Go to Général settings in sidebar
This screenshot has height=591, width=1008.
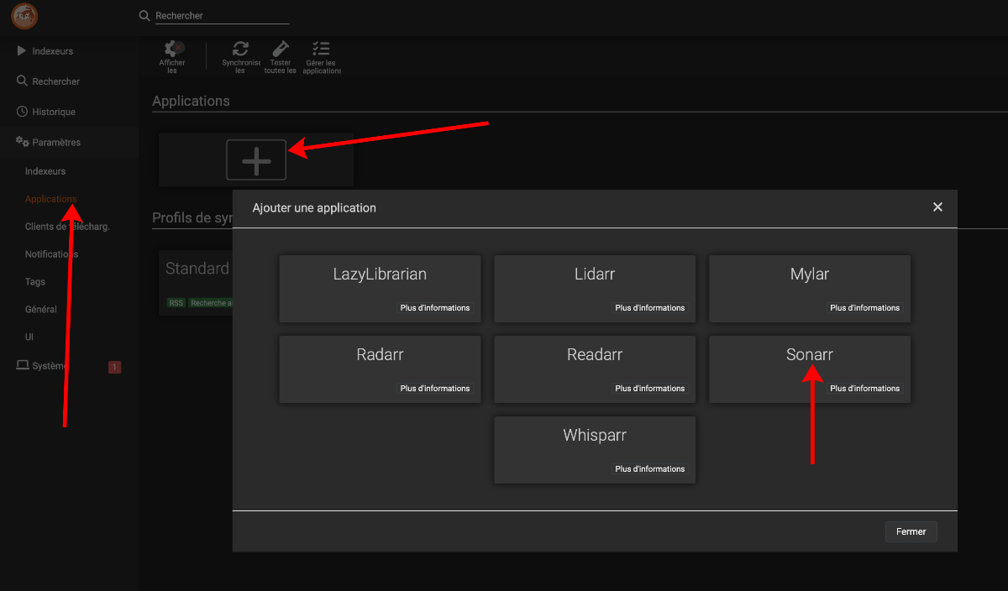tap(41, 309)
